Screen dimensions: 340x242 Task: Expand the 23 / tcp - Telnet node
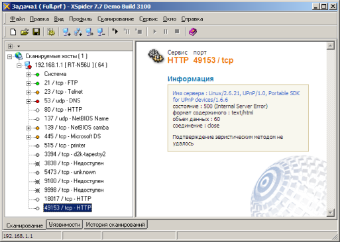click(28, 92)
